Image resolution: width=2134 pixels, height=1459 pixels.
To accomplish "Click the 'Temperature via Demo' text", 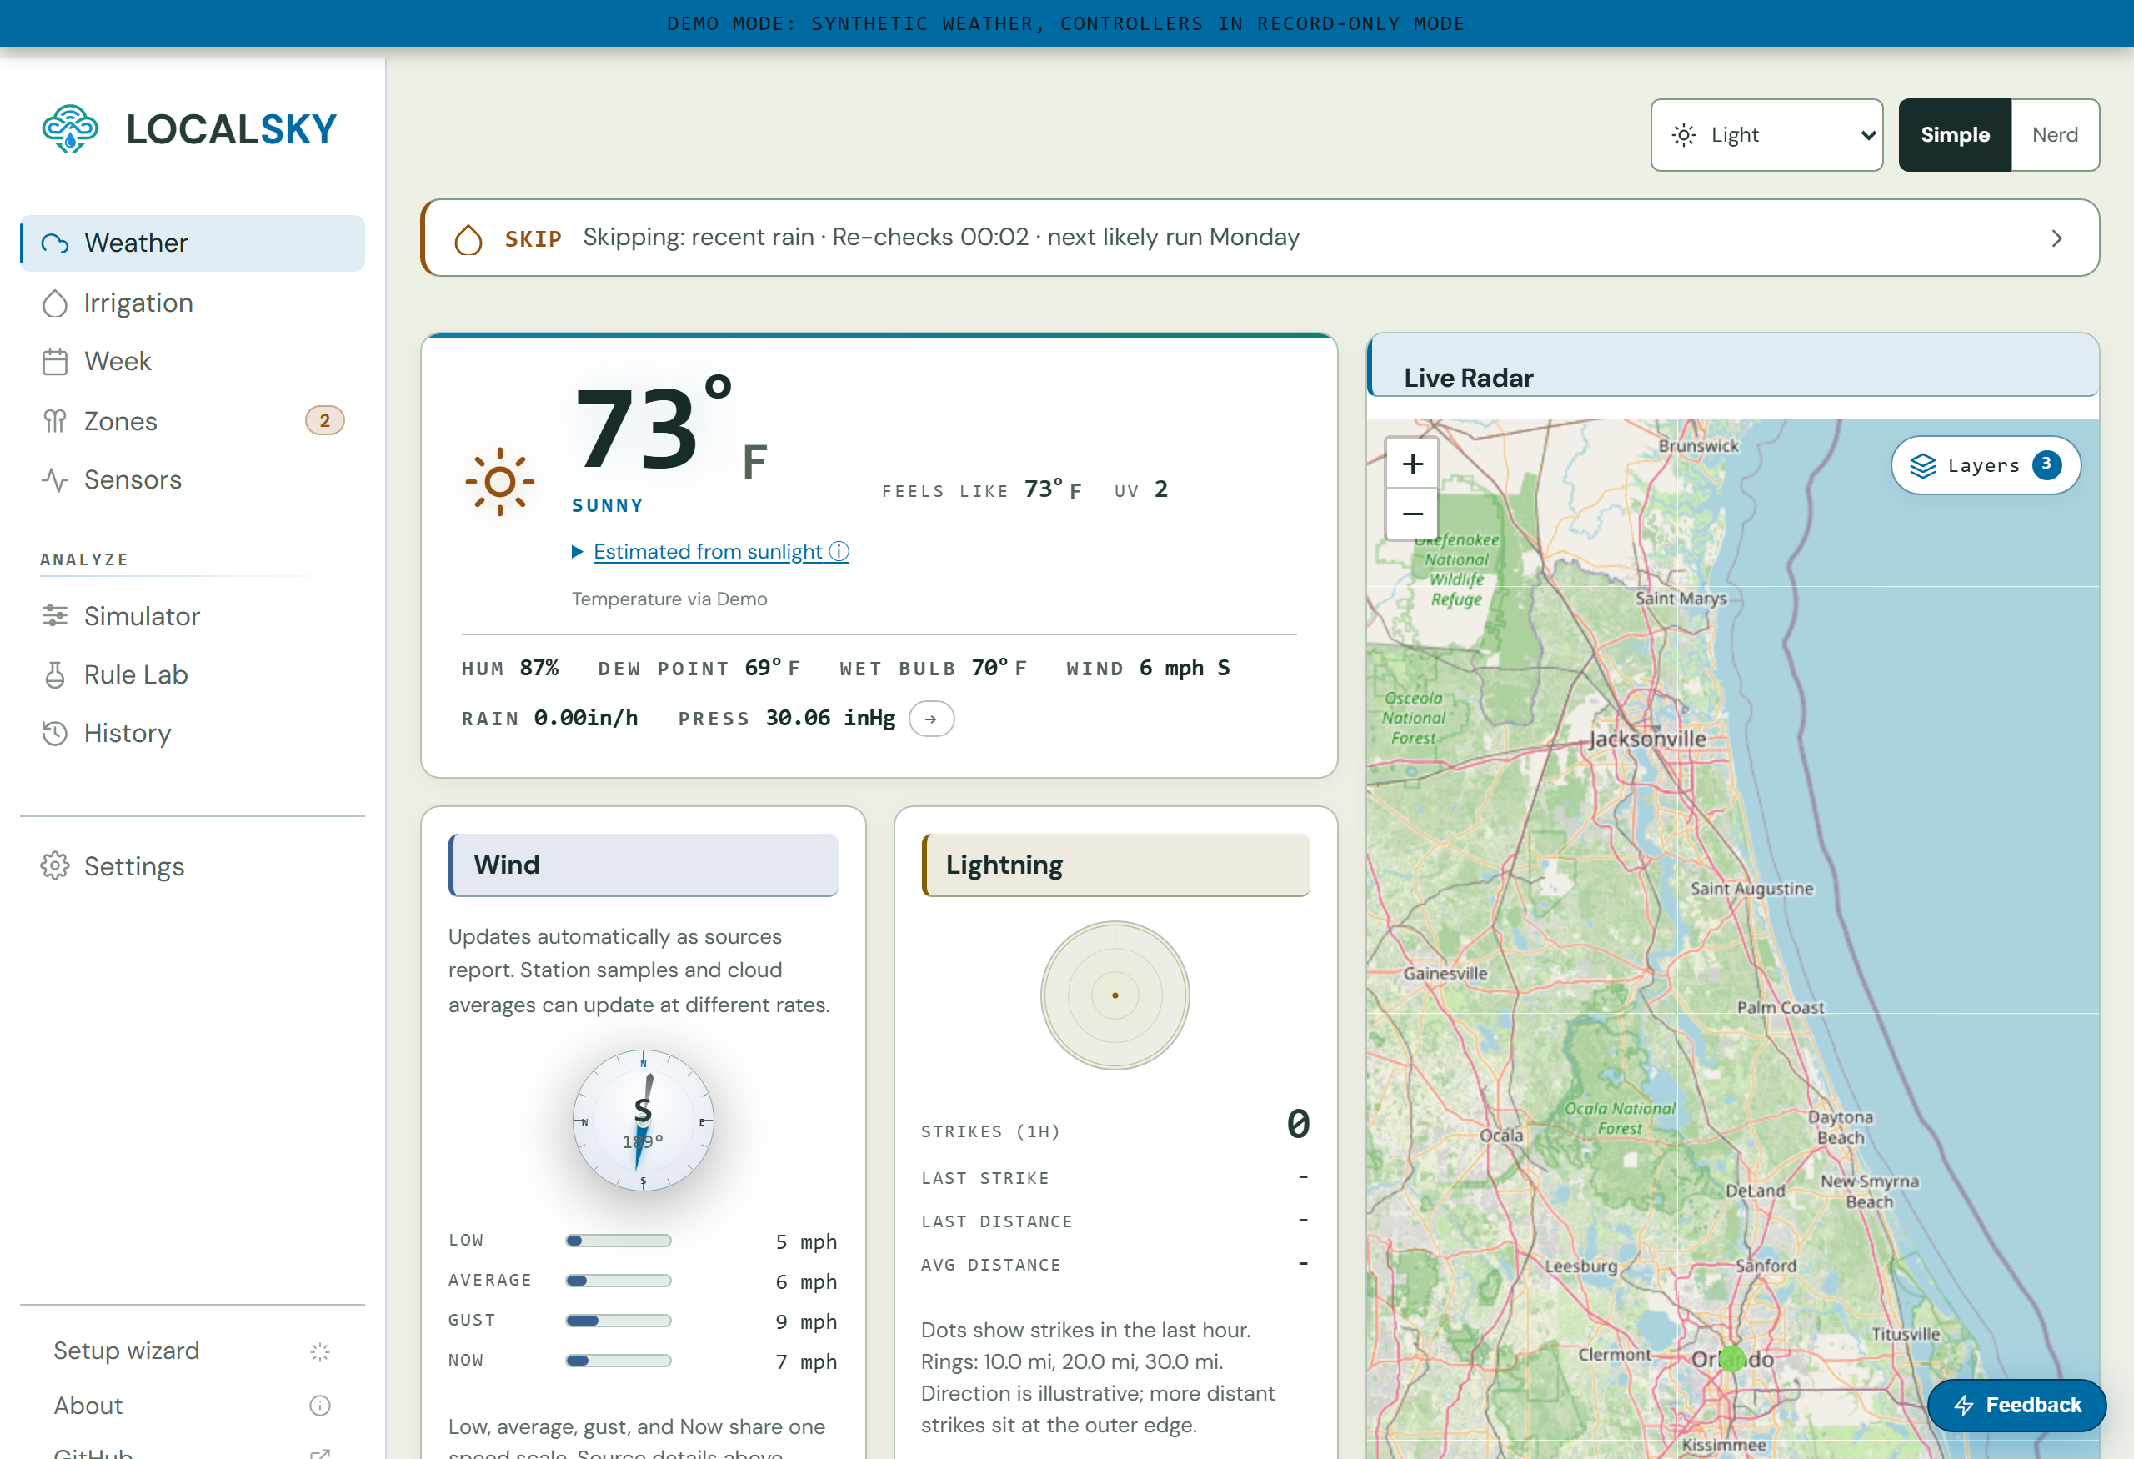I will click(669, 599).
